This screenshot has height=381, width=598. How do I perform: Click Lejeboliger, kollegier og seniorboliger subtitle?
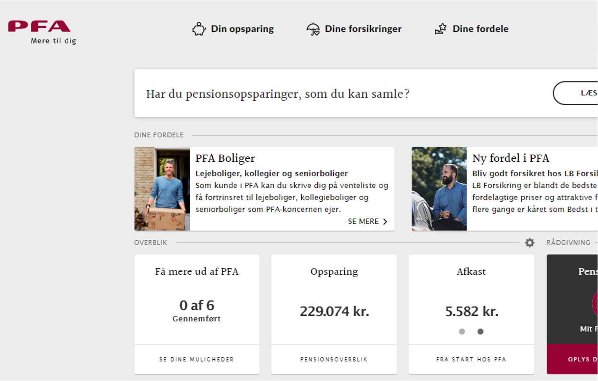[272, 173]
